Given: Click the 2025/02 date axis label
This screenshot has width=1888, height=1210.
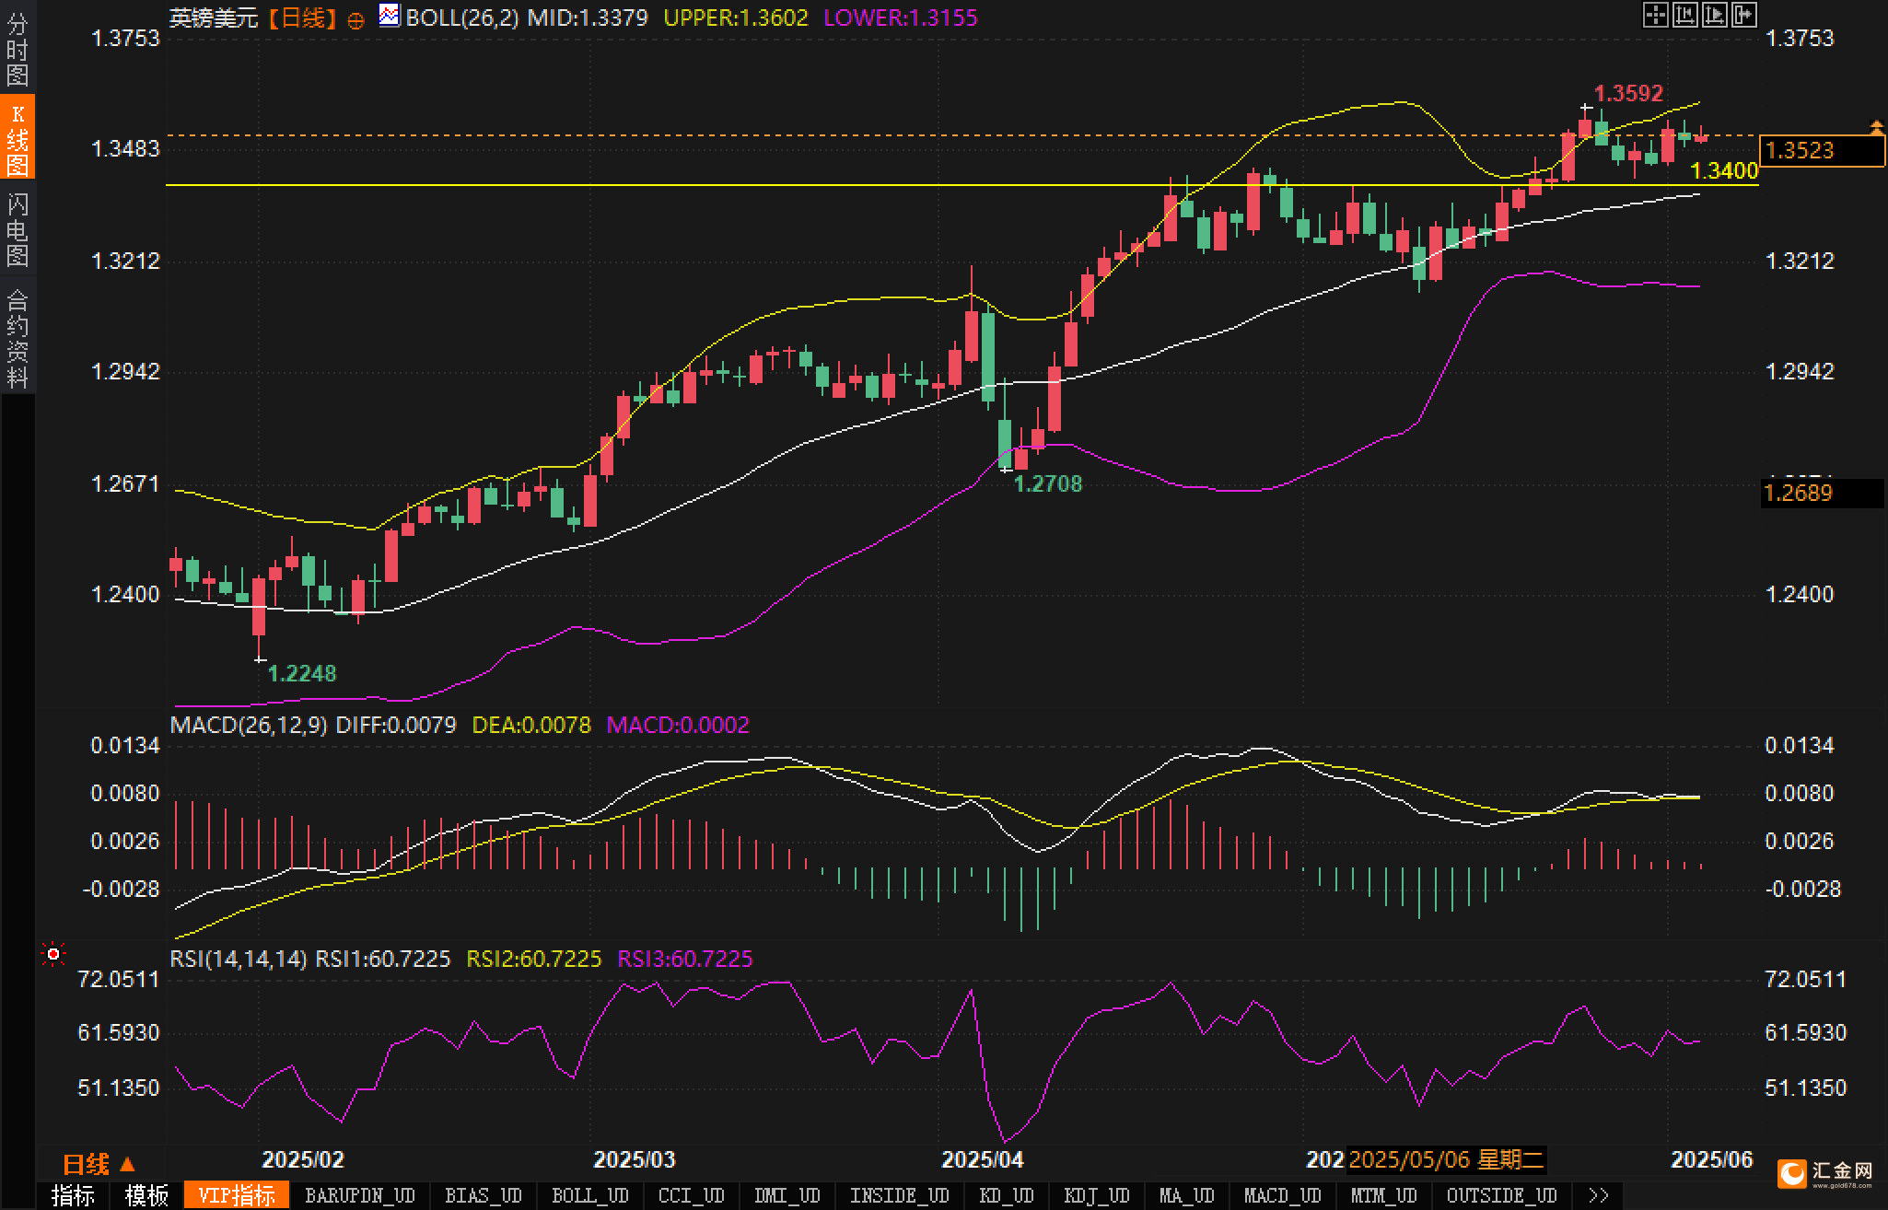Looking at the screenshot, I should pyautogui.click(x=303, y=1159).
